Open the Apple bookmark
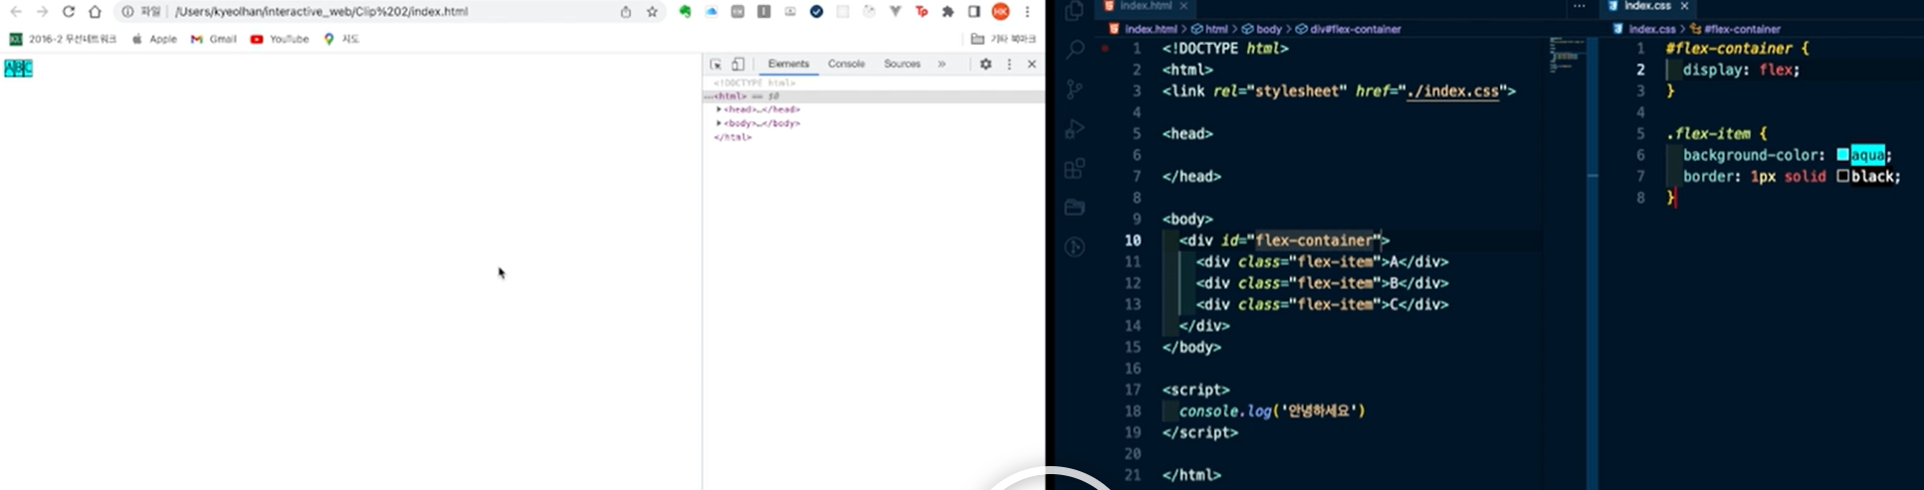Viewport: 1924px width, 490px height. pos(154,39)
